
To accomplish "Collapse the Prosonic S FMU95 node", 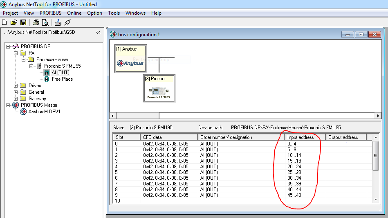I will [31, 66].
